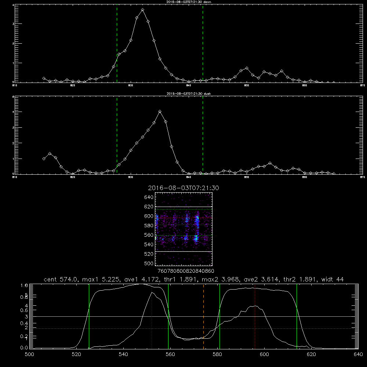Click the 'ave2 3.614' value
367x367 pixels.
tap(262, 279)
